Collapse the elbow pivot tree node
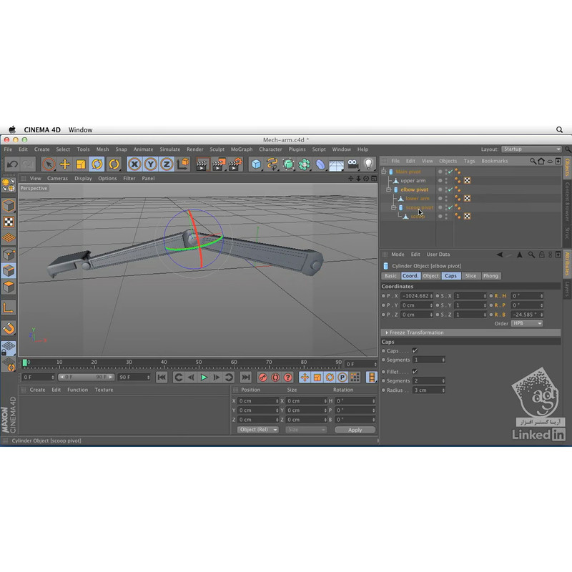572x572 pixels. pos(389,189)
